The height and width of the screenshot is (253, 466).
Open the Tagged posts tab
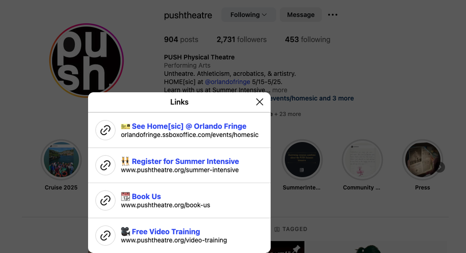[x=291, y=229]
